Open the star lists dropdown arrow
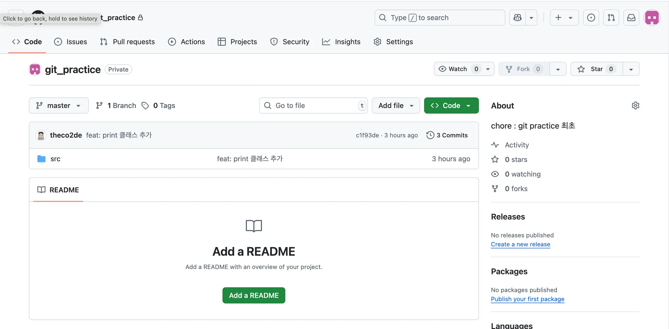This screenshot has height=329, width=669. point(631,69)
